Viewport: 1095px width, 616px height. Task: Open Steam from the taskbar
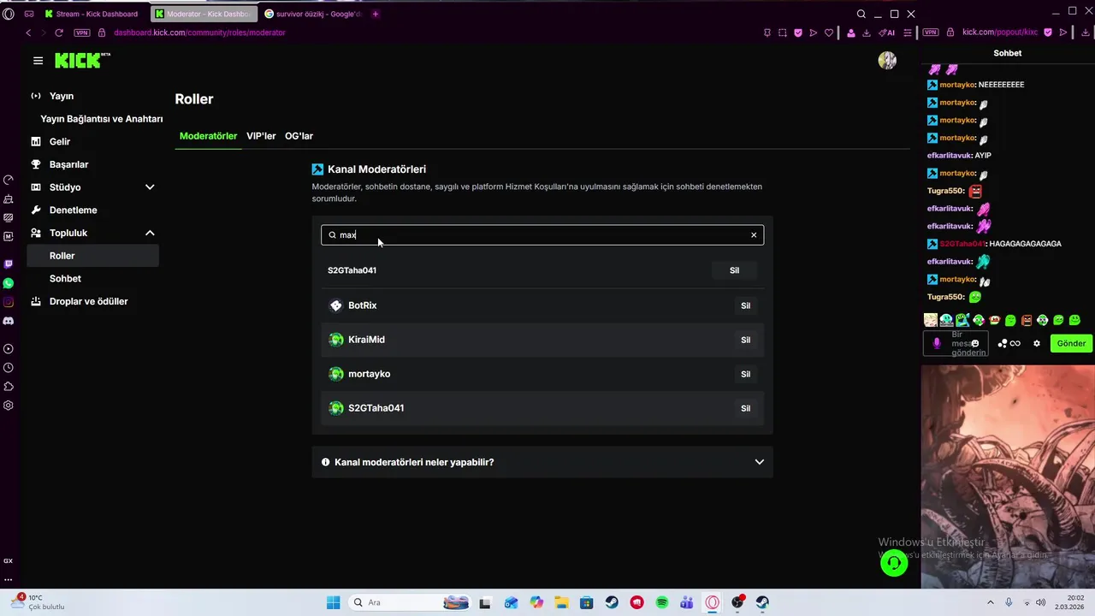[x=612, y=602]
